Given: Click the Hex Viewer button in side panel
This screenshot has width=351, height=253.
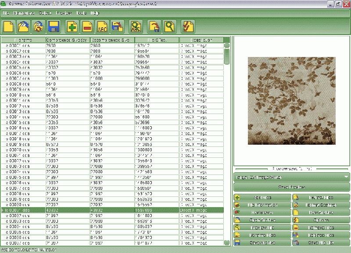Looking at the screenshot, I should pyautogui.click(x=262, y=213).
